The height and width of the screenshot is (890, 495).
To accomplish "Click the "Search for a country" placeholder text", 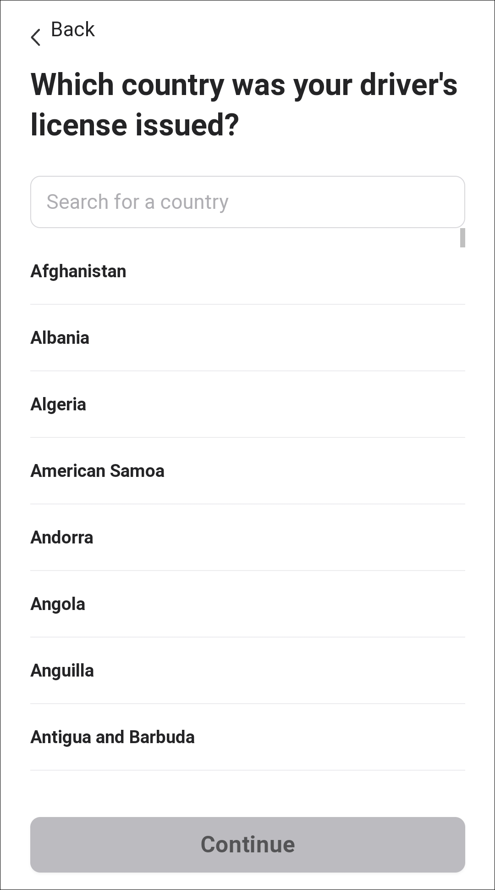I will 137,202.
